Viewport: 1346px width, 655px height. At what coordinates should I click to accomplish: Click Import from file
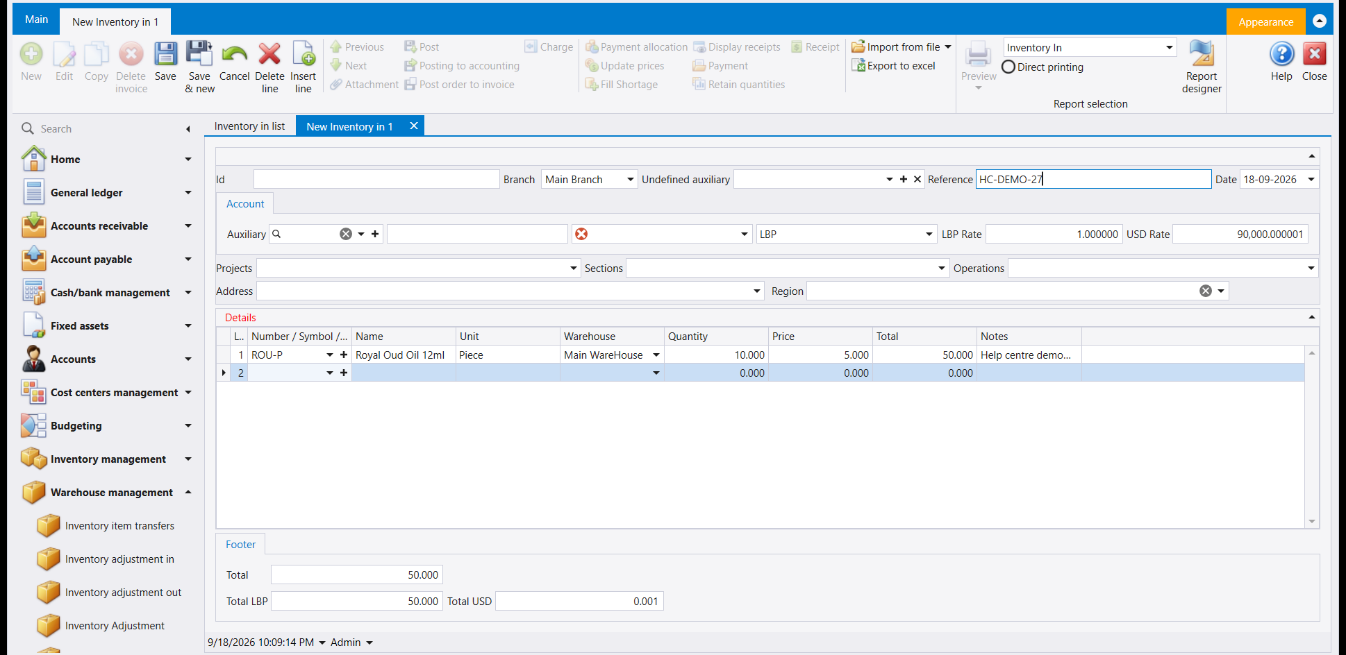[x=902, y=47]
